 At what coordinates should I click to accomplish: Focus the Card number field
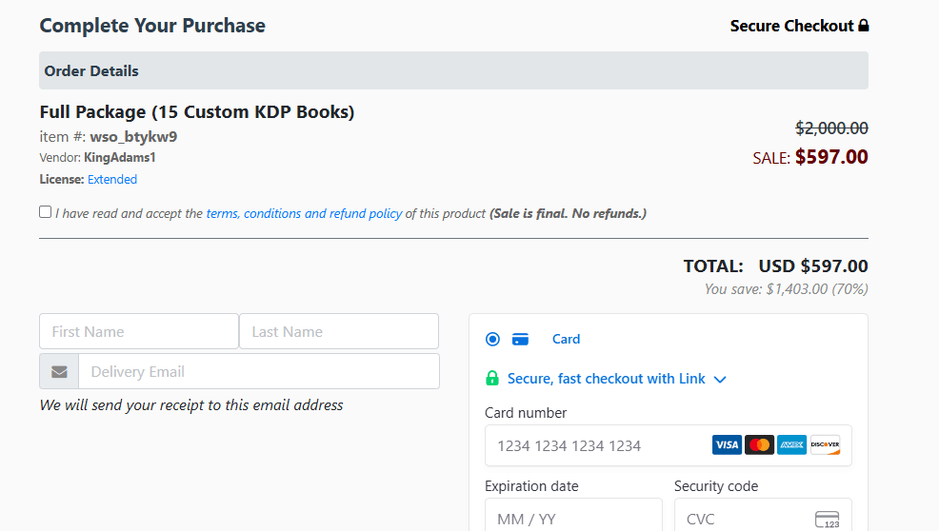669,446
